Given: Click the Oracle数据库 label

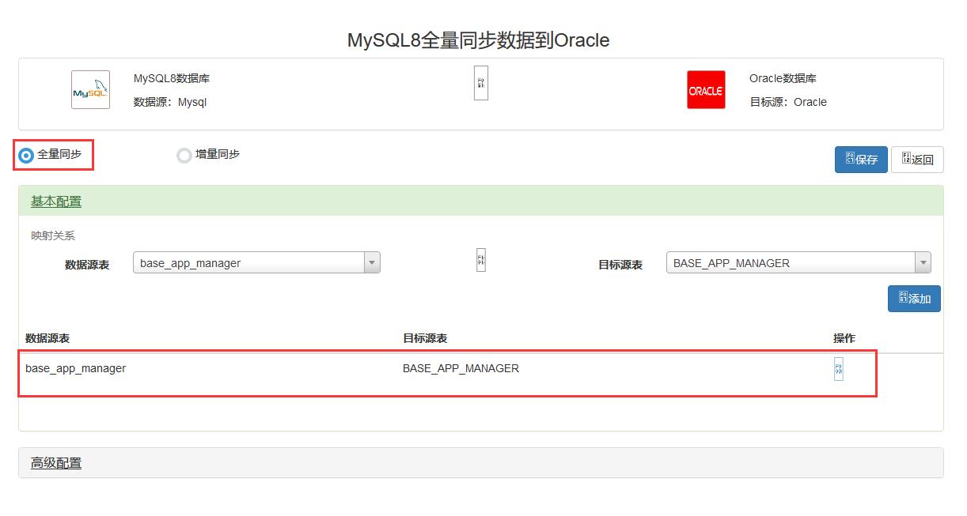Looking at the screenshot, I should tap(783, 78).
